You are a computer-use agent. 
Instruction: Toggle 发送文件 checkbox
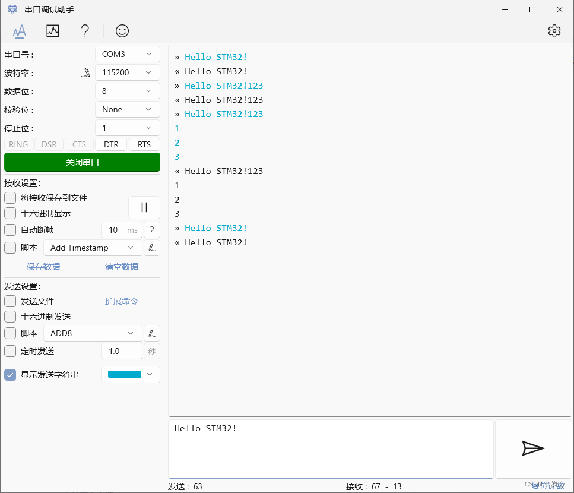tap(10, 301)
